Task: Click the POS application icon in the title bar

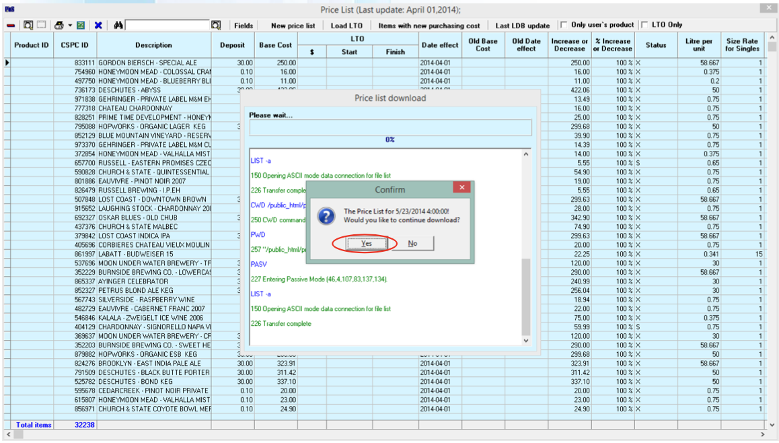Action: (x=9, y=9)
